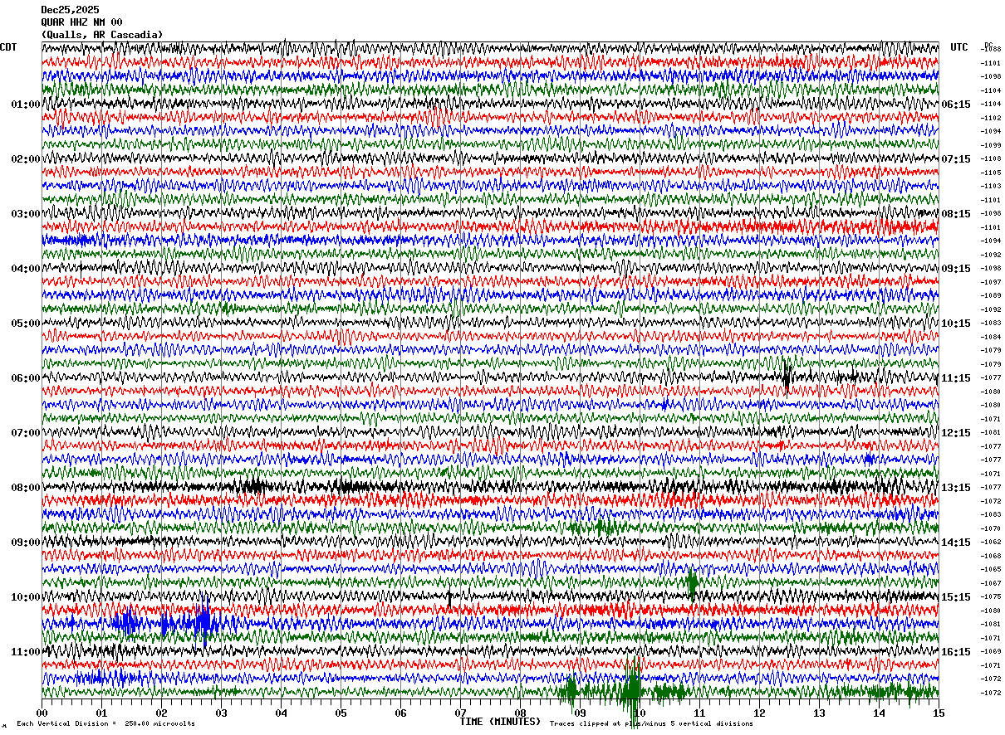Select the DC offset value -1105
Screen dimensions: 1005x735
click(991, 173)
